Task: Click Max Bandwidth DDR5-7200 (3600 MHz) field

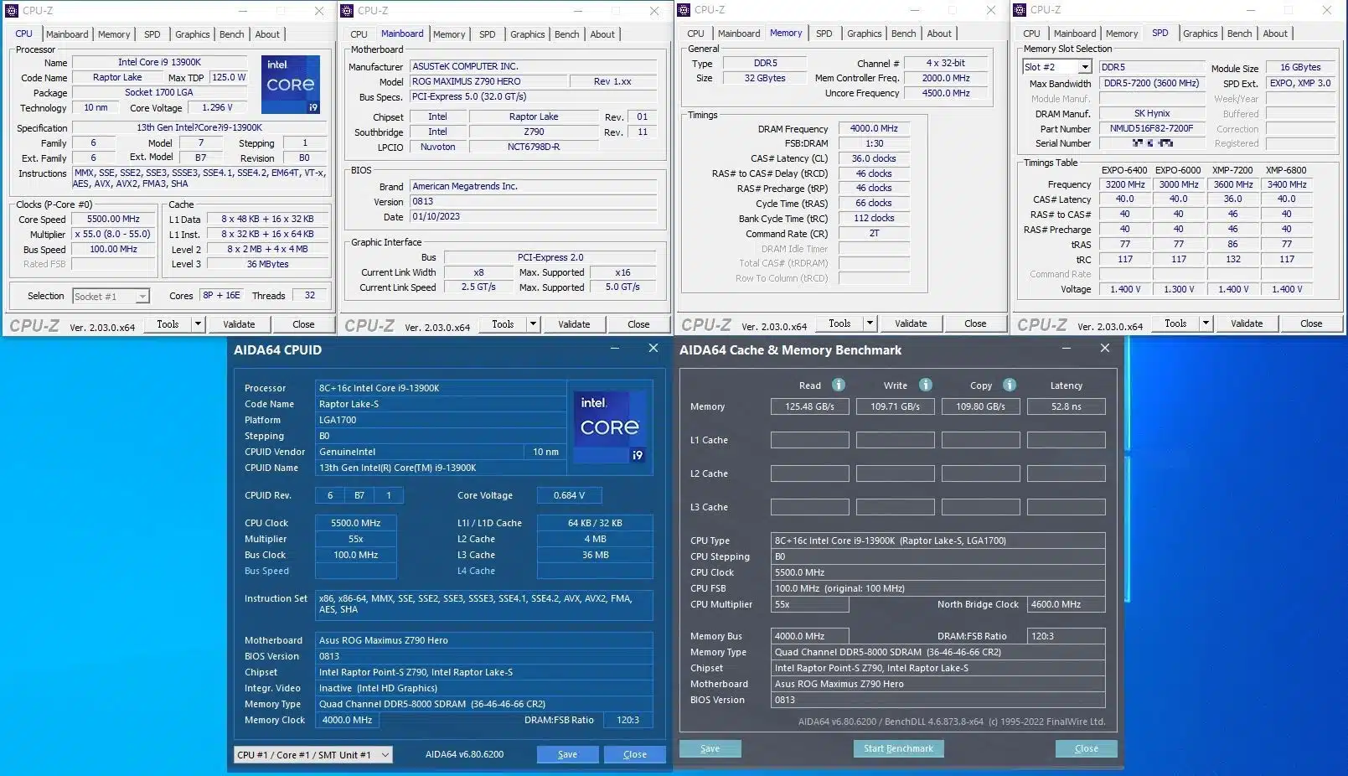Action: tap(1151, 83)
